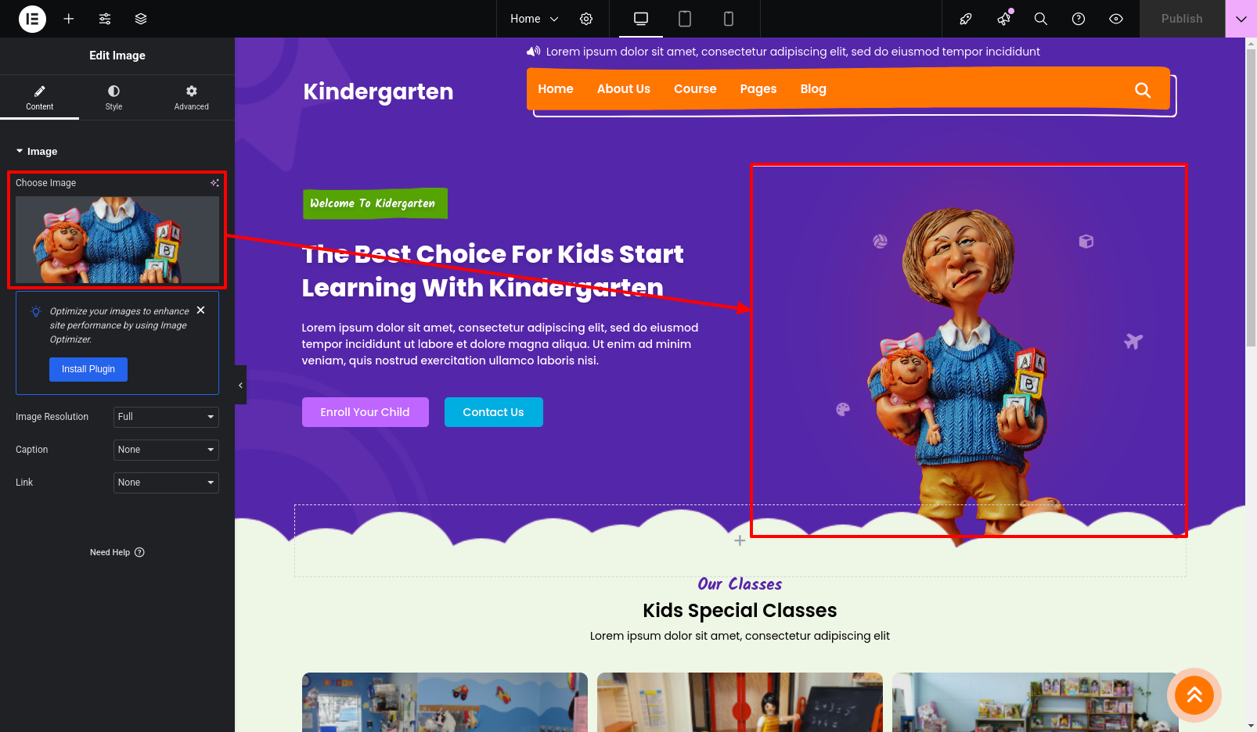Switch to the Advanced tab

[x=192, y=98]
